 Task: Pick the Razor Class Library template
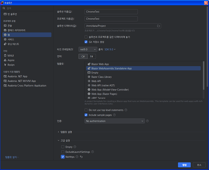click(143, 77)
